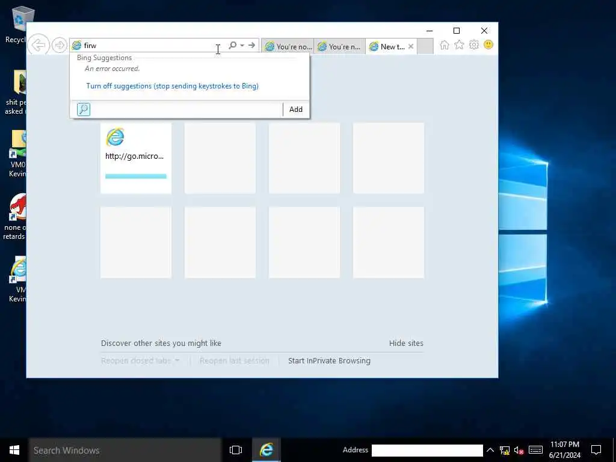The height and width of the screenshot is (462, 616).
Task: Close the Internet Explorer window
Action: point(484,31)
